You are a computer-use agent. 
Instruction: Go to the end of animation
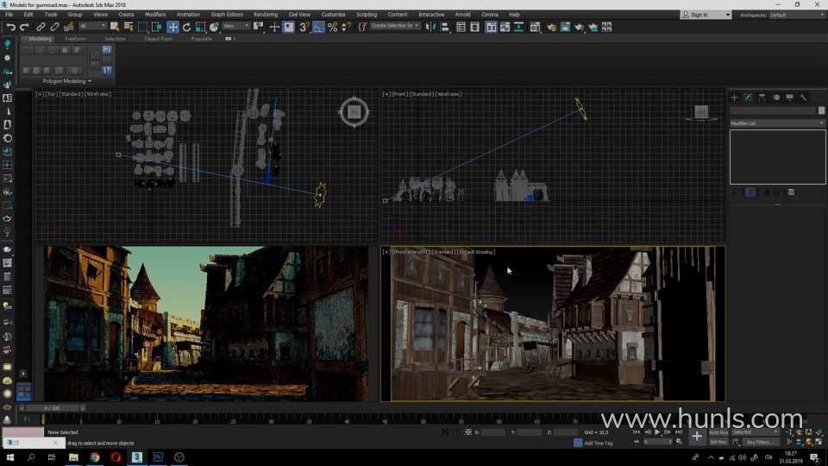coord(679,432)
